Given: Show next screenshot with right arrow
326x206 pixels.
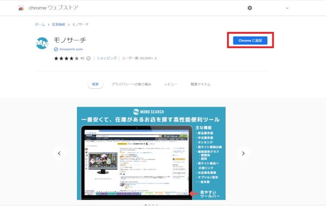Looking at the screenshot, I should click(243, 153).
